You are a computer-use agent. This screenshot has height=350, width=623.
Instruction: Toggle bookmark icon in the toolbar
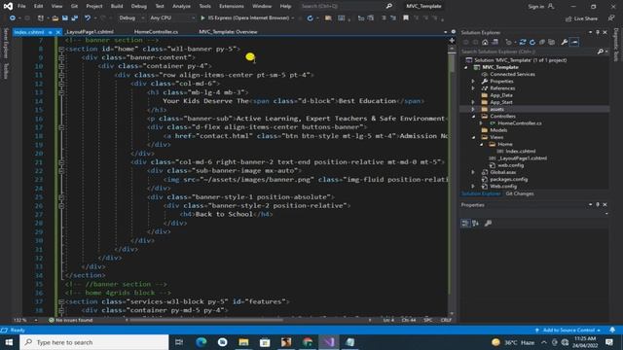pos(406,17)
